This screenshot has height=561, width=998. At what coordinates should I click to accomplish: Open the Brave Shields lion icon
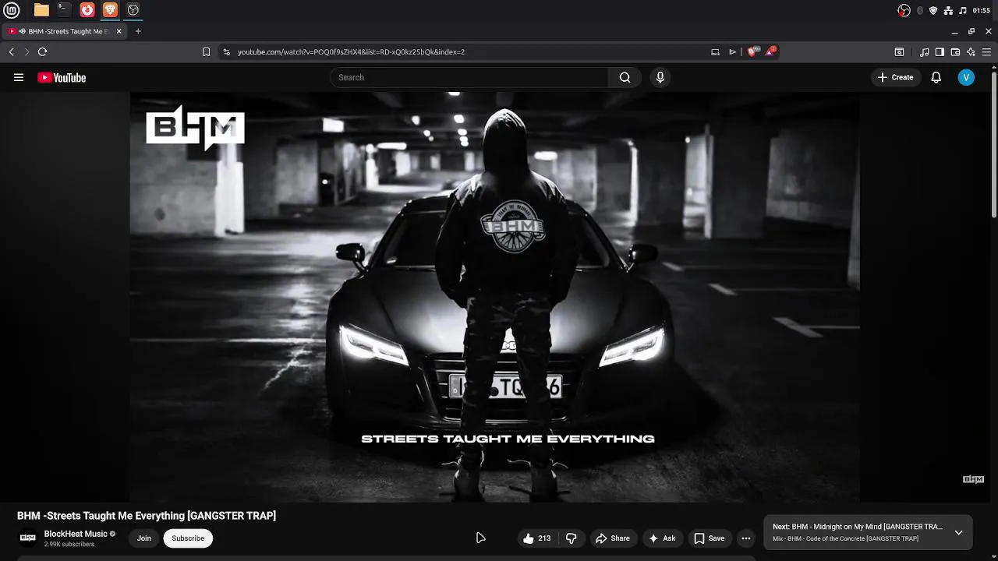pos(752,51)
